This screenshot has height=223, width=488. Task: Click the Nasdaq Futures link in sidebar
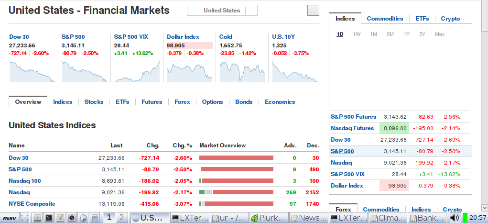click(x=352, y=128)
